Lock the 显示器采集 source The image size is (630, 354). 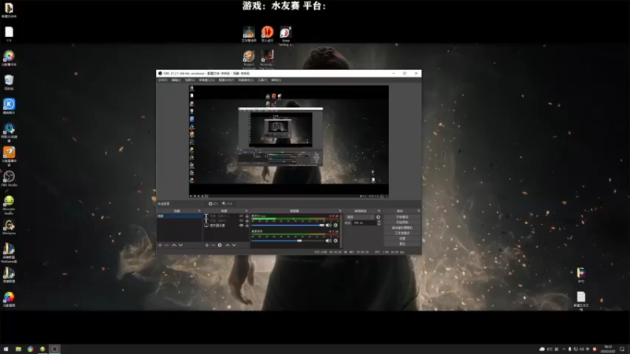pyautogui.click(x=246, y=226)
